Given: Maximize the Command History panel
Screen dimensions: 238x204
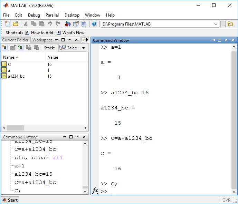Looking at the screenshot, I should click(71, 137).
